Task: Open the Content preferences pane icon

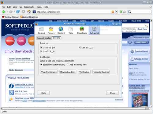Action: pos(61,30)
